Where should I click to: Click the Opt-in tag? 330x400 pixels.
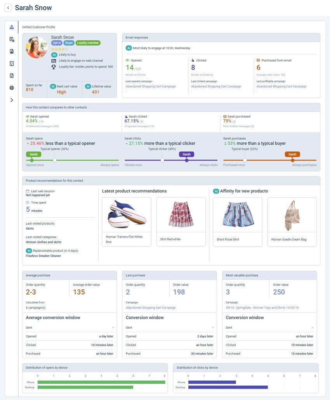[x=57, y=43]
